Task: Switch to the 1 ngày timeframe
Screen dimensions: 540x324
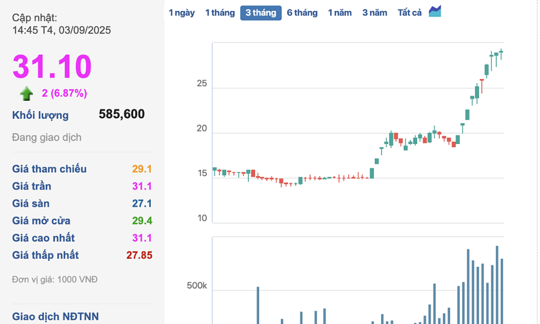Action: 182,13
